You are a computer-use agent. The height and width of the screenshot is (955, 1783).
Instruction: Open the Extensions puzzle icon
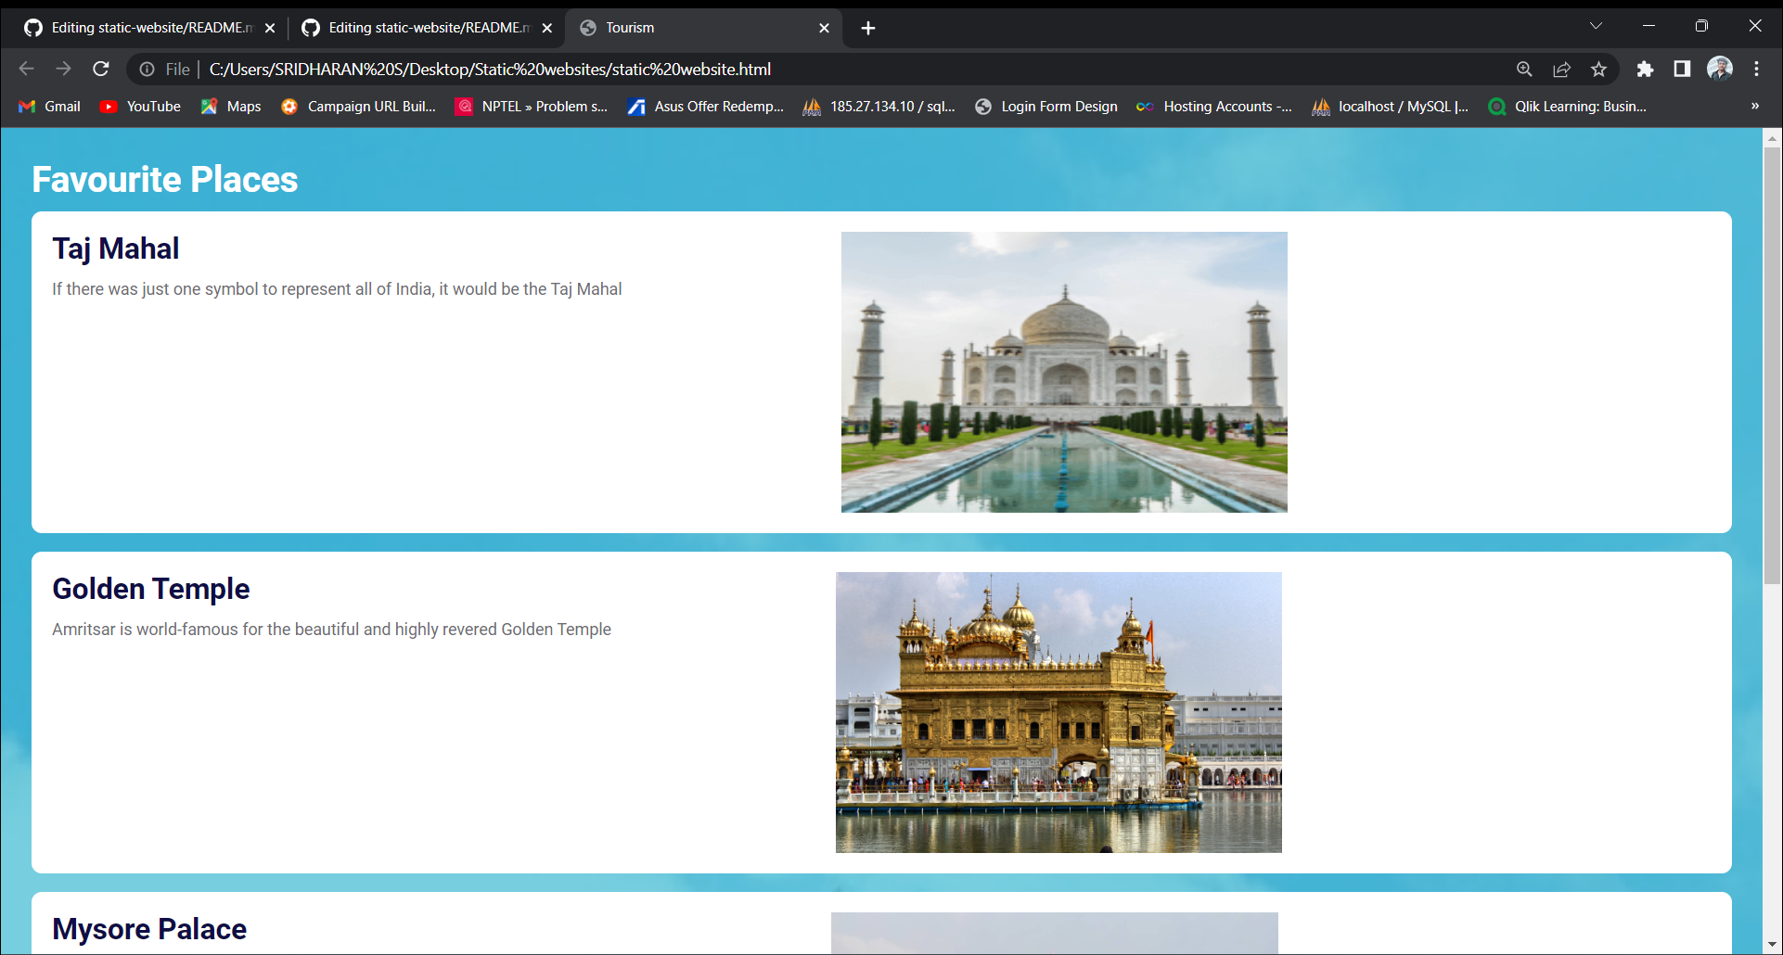coord(1645,69)
